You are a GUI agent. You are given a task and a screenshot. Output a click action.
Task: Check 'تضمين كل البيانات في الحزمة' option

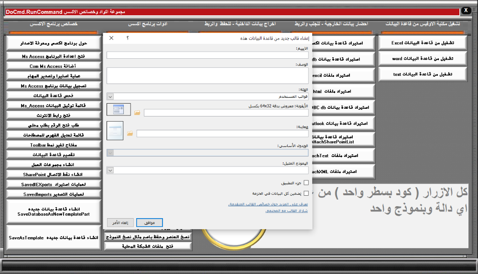306,193
